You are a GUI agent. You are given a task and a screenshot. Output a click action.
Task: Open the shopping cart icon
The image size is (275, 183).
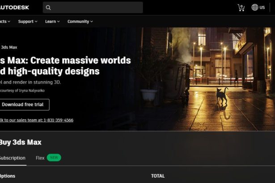pyautogui.click(x=241, y=8)
